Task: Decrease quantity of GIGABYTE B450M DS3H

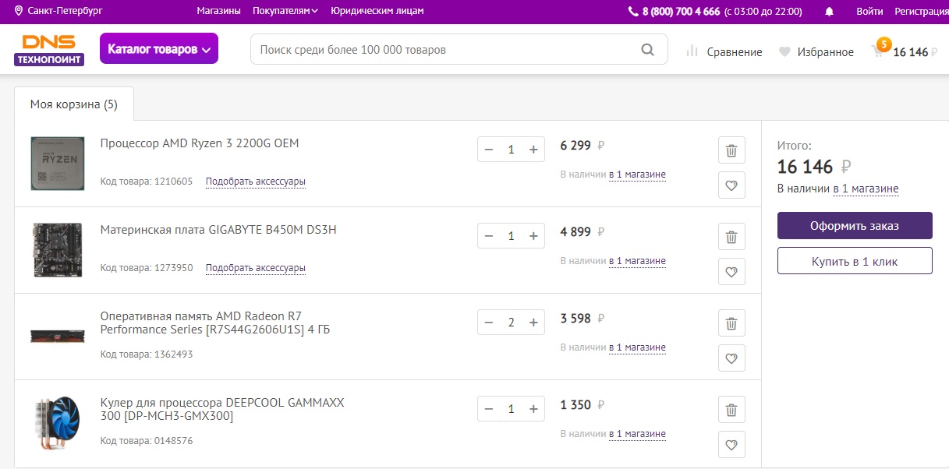Action: tap(489, 236)
